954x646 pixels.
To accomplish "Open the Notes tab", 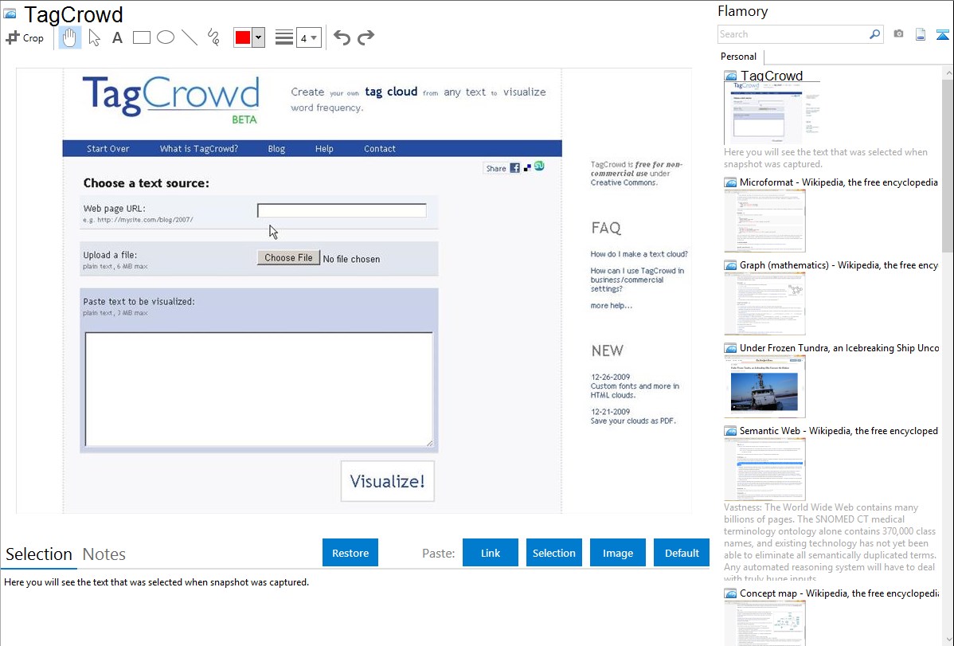I will (104, 554).
